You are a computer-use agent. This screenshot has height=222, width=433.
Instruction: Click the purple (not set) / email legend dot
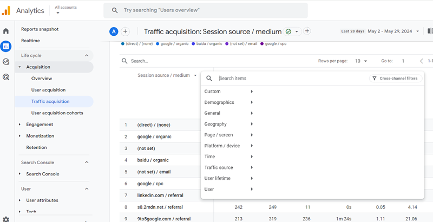click(227, 44)
